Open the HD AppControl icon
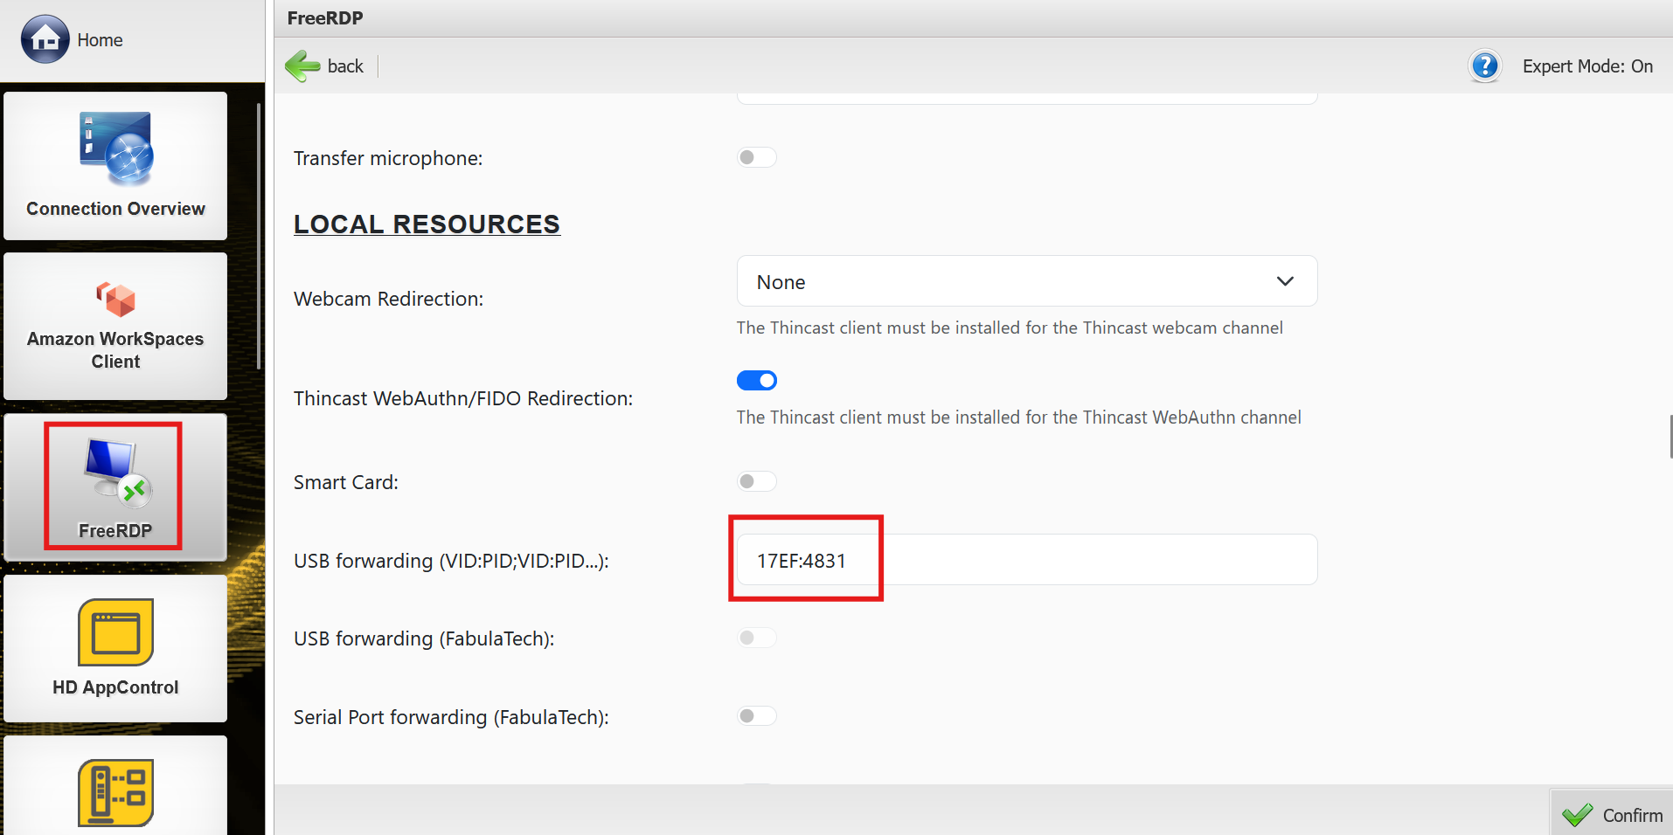Image resolution: width=1673 pixels, height=835 pixels. [x=115, y=632]
